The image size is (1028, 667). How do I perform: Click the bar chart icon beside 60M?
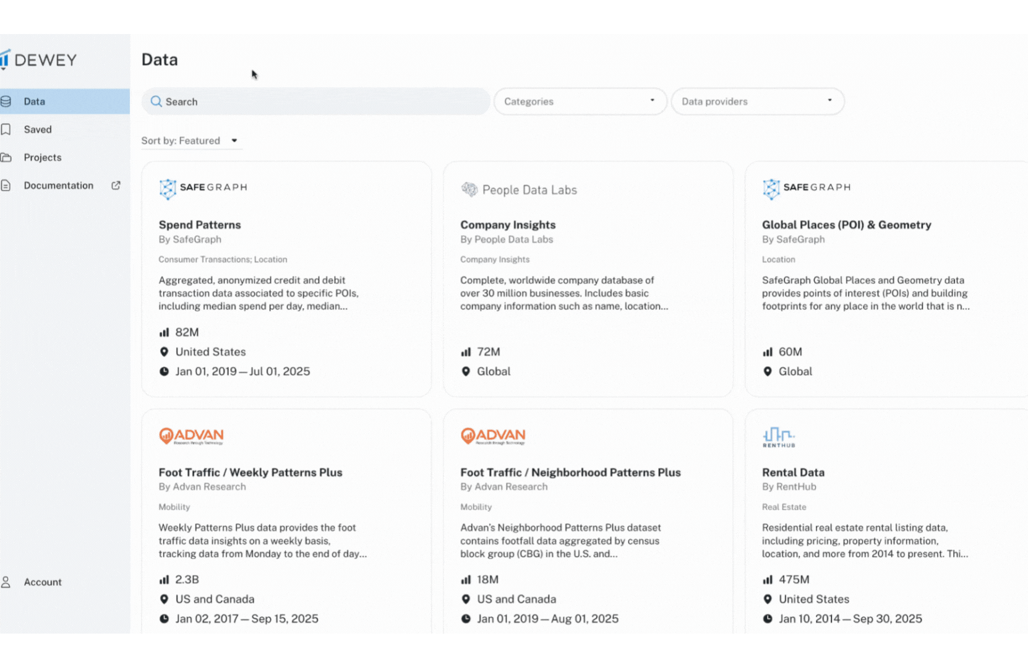click(x=768, y=351)
